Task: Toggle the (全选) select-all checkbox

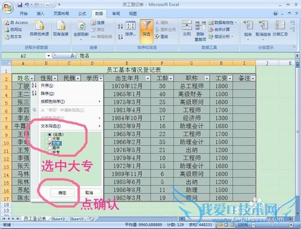Action: tap(49, 135)
